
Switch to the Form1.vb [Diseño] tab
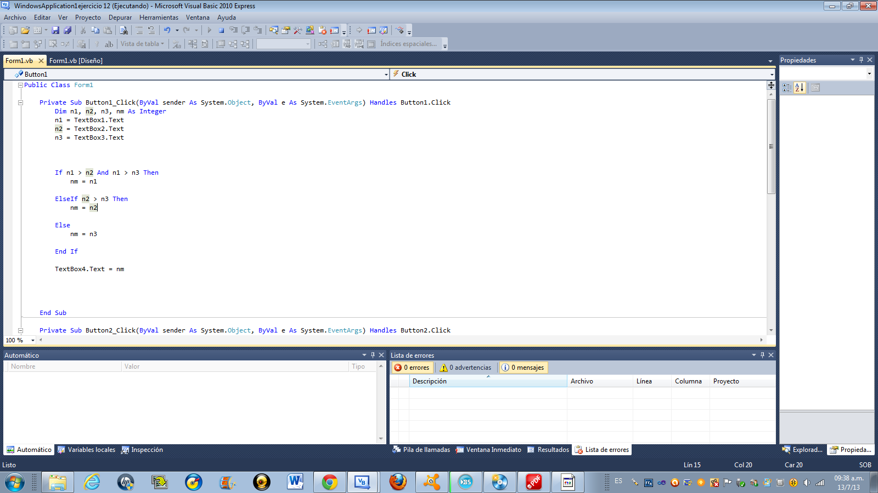tap(76, 60)
